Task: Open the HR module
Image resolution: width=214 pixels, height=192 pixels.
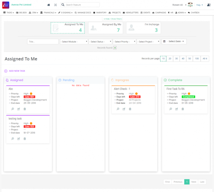Action: tap(170, 12)
